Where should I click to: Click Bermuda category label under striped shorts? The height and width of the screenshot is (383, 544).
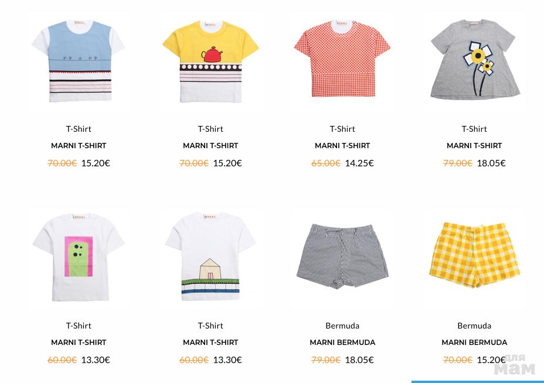tap(342, 326)
